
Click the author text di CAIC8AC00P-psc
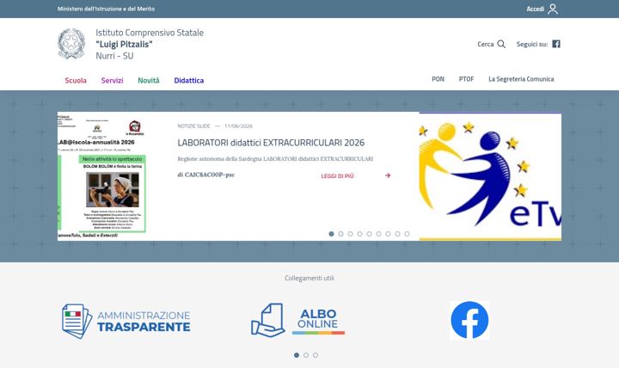[205, 175]
